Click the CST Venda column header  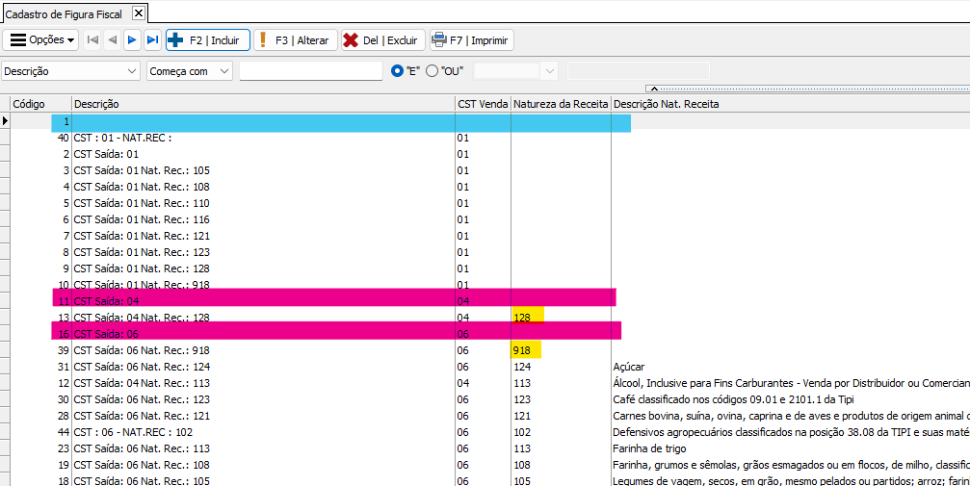tap(482, 104)
